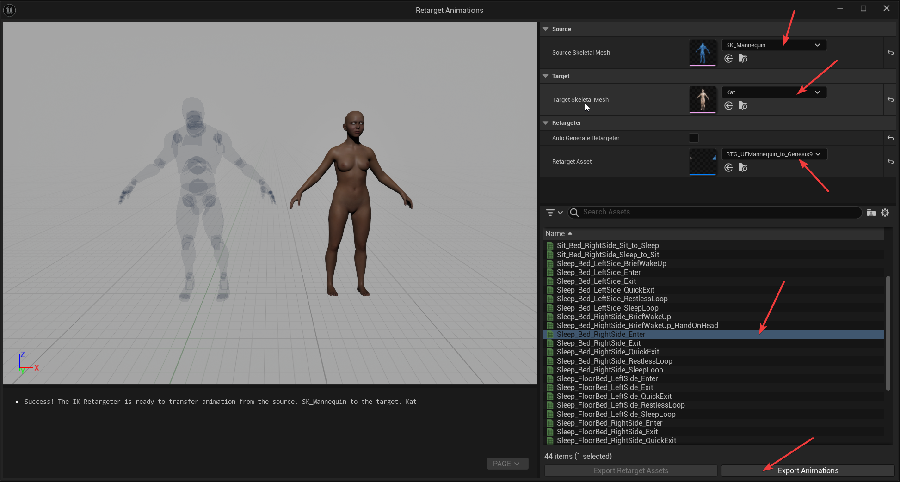Select Sleep_FloorBed_LeftSide_QuickExit animation
This screenshot has width=900, height=482.
coord(713,396)
